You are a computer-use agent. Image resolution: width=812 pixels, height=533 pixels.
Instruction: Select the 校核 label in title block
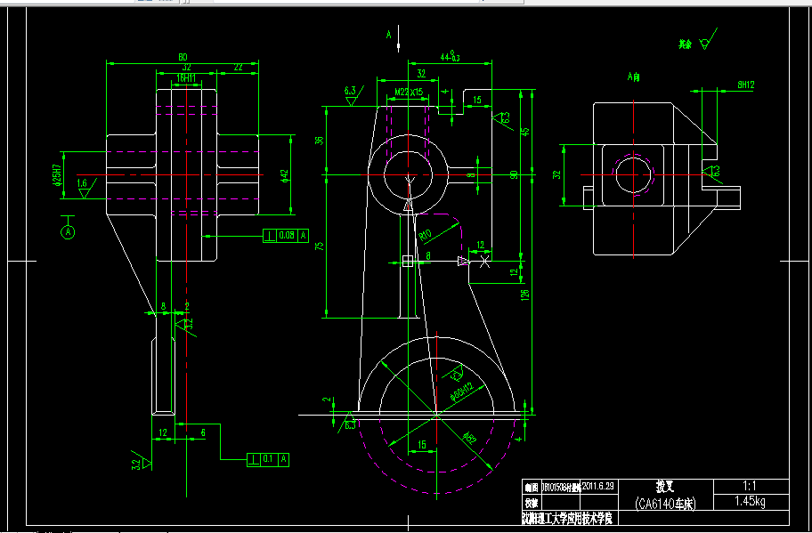531,503
